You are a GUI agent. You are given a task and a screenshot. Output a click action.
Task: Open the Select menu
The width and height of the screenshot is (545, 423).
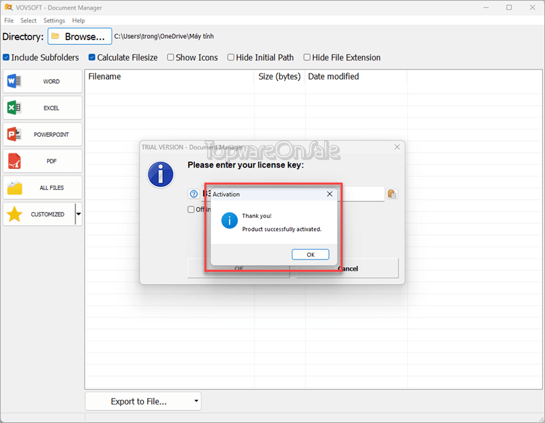tap(28, 20)
